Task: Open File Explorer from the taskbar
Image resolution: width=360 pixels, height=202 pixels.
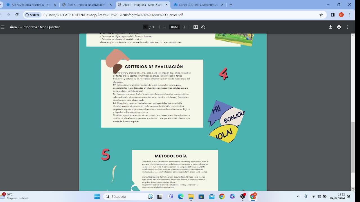Action: [191, 196]
